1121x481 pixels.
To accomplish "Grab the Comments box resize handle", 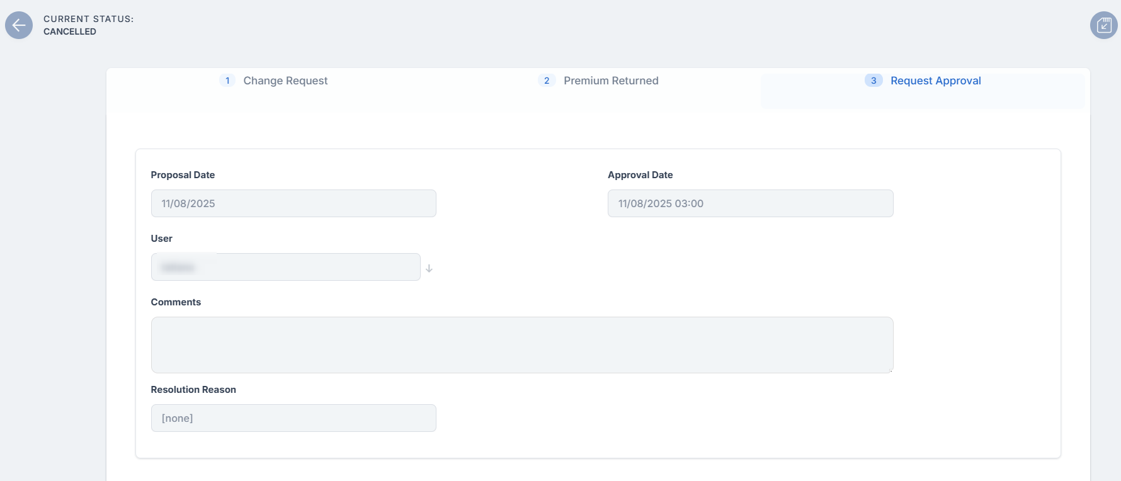I will click(891, 370).
